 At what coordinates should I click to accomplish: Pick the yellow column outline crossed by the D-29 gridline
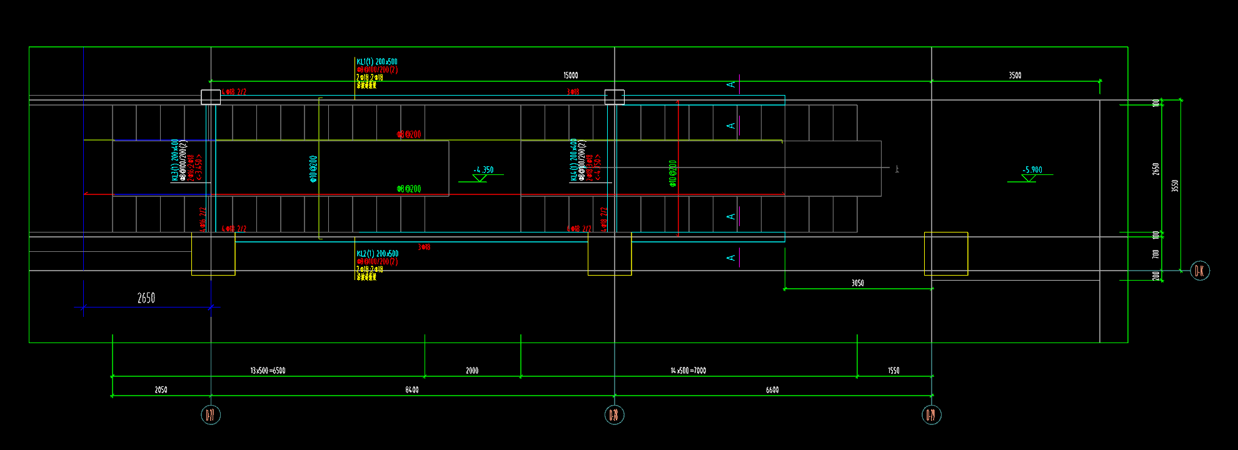click(x=946, y=254)
